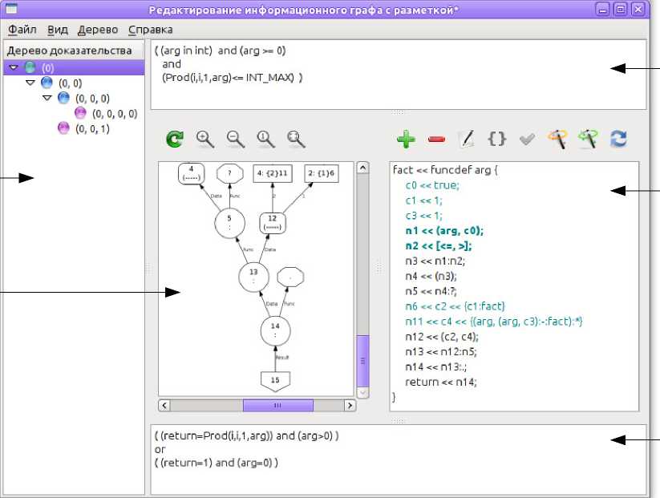Open the Дерево menu
Image resolution: width=660 pixels, height=498 pixels.
tap(98, 30)
